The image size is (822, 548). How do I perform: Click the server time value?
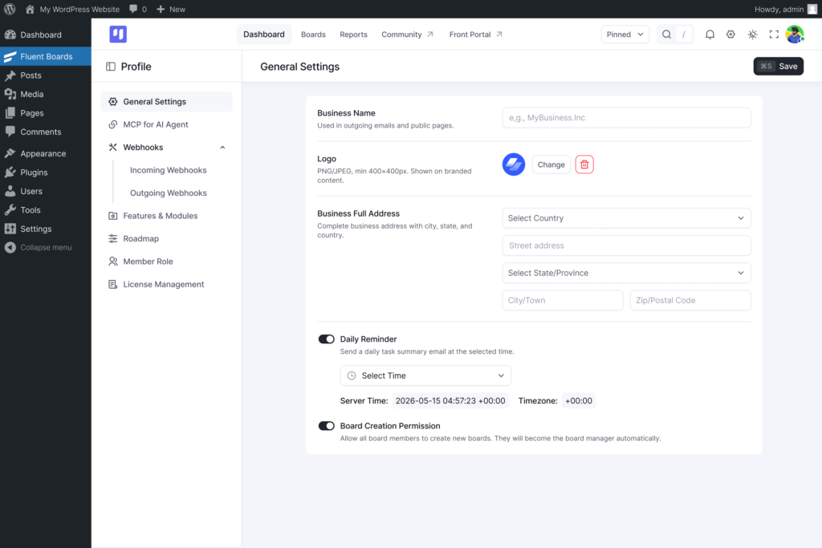[x=450, y=401]
